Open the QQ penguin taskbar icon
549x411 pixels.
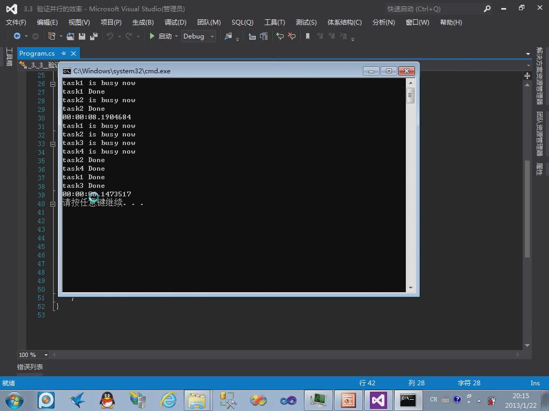(x=107, y=400)
